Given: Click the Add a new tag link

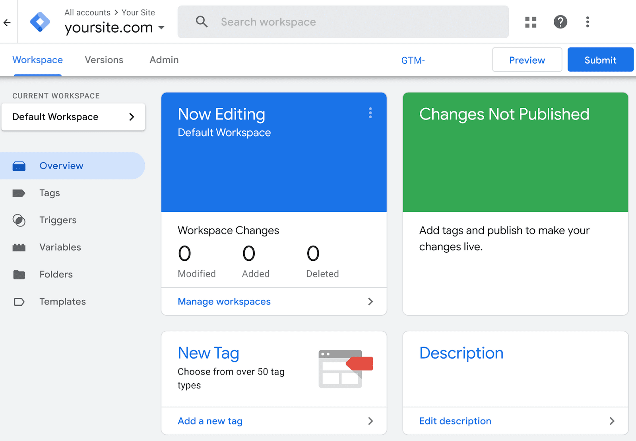Looking at the screenshot, I should [x=210, y=421].
